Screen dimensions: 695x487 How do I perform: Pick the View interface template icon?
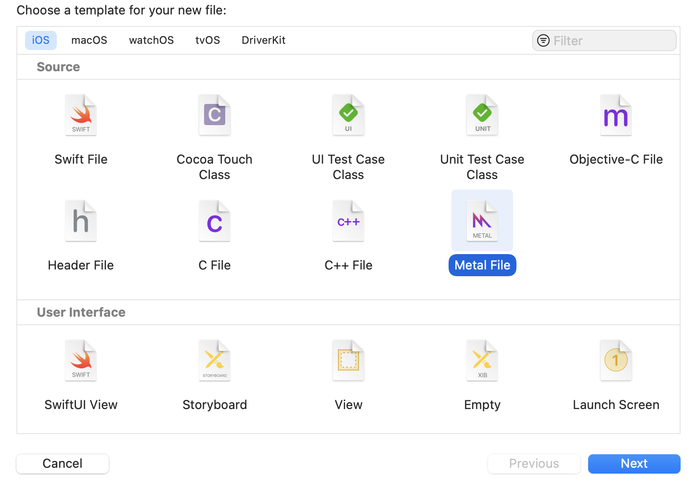tap(348, 361)
